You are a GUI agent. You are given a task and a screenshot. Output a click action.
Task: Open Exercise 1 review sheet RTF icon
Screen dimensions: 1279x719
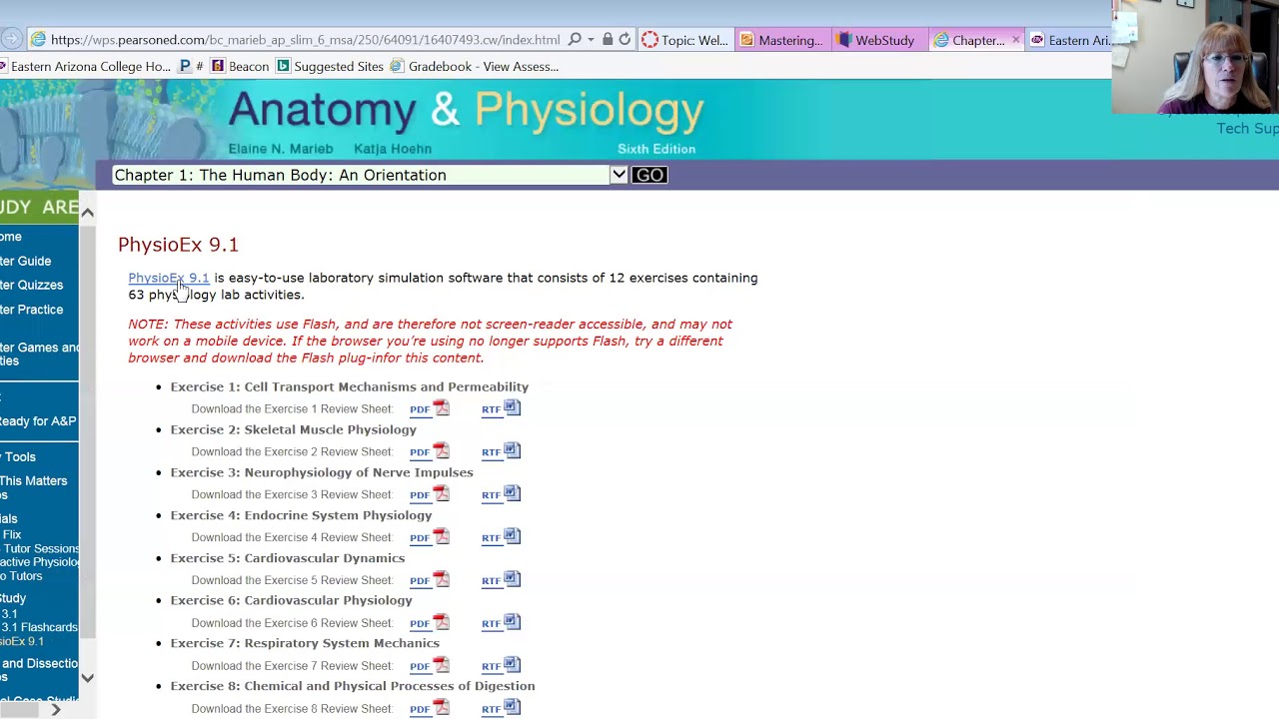[x=512, y=407]
